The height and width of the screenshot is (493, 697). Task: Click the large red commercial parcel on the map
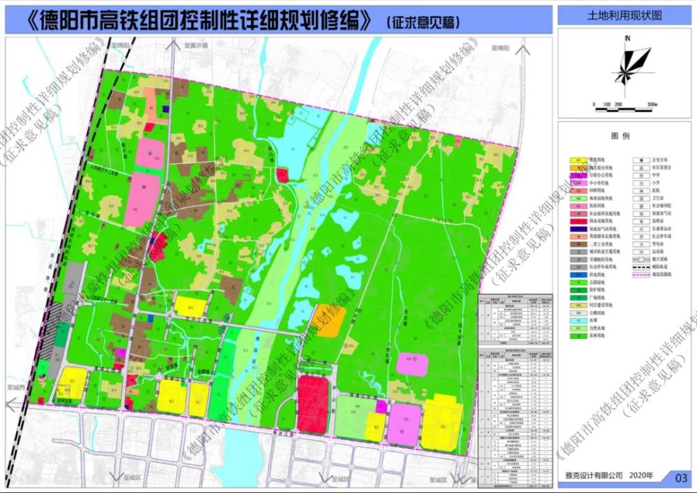click(313, 405)
